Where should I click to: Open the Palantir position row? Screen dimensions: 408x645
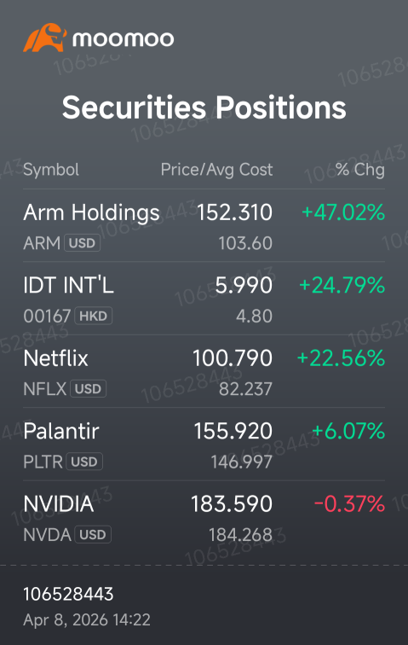204,444
